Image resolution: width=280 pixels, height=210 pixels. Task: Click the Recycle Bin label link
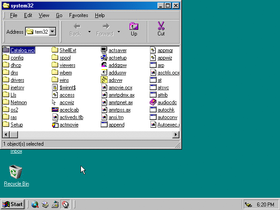point(17,184)
